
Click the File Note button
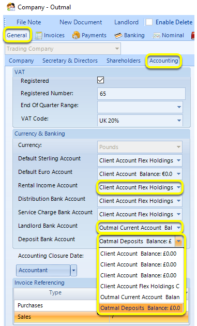(28, 22)
